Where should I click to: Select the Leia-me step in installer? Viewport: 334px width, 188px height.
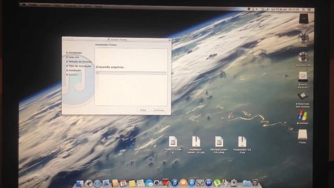tap(74, 57)
